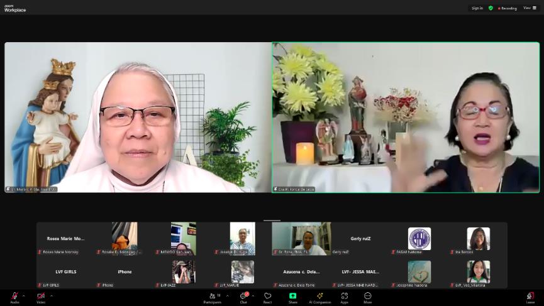
Task: Open the Apps panel
Action: click(345, 297)
